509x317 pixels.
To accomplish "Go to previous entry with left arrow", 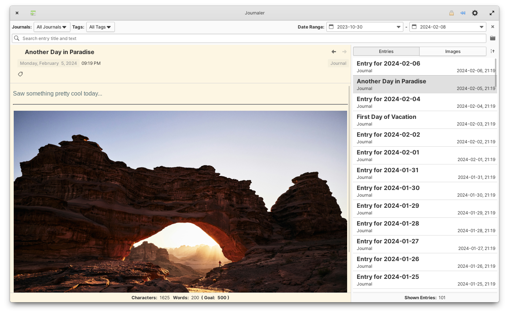I will tap(334, 52).
